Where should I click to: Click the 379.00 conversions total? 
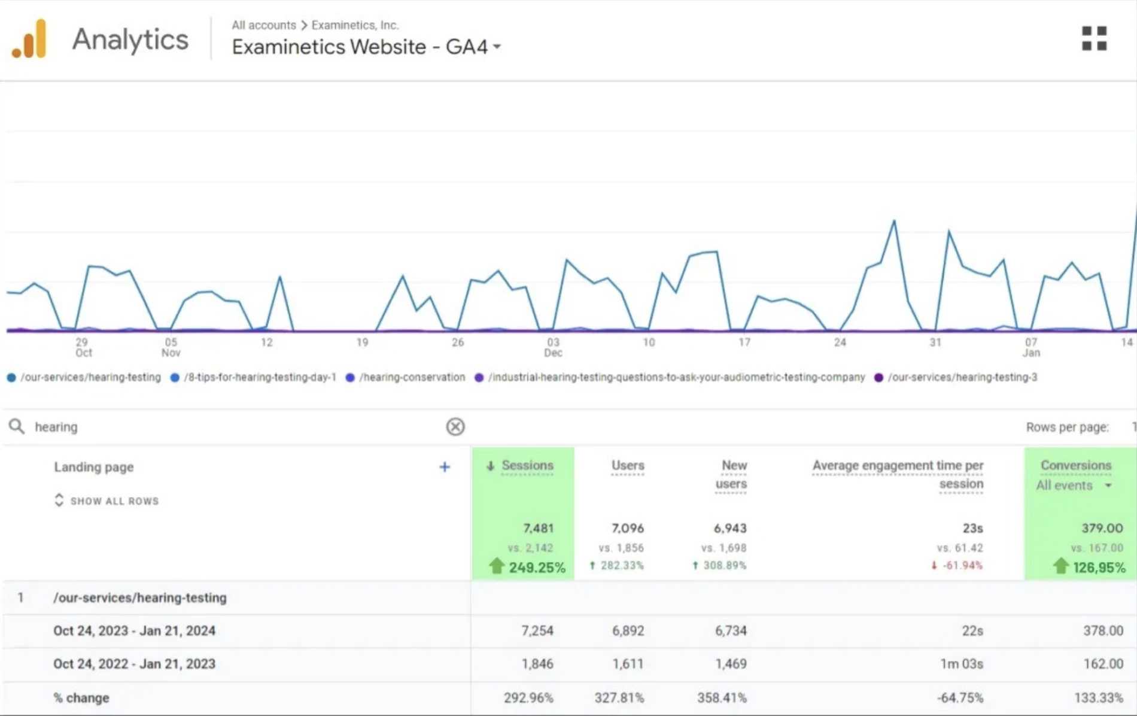click(1102, 528)
